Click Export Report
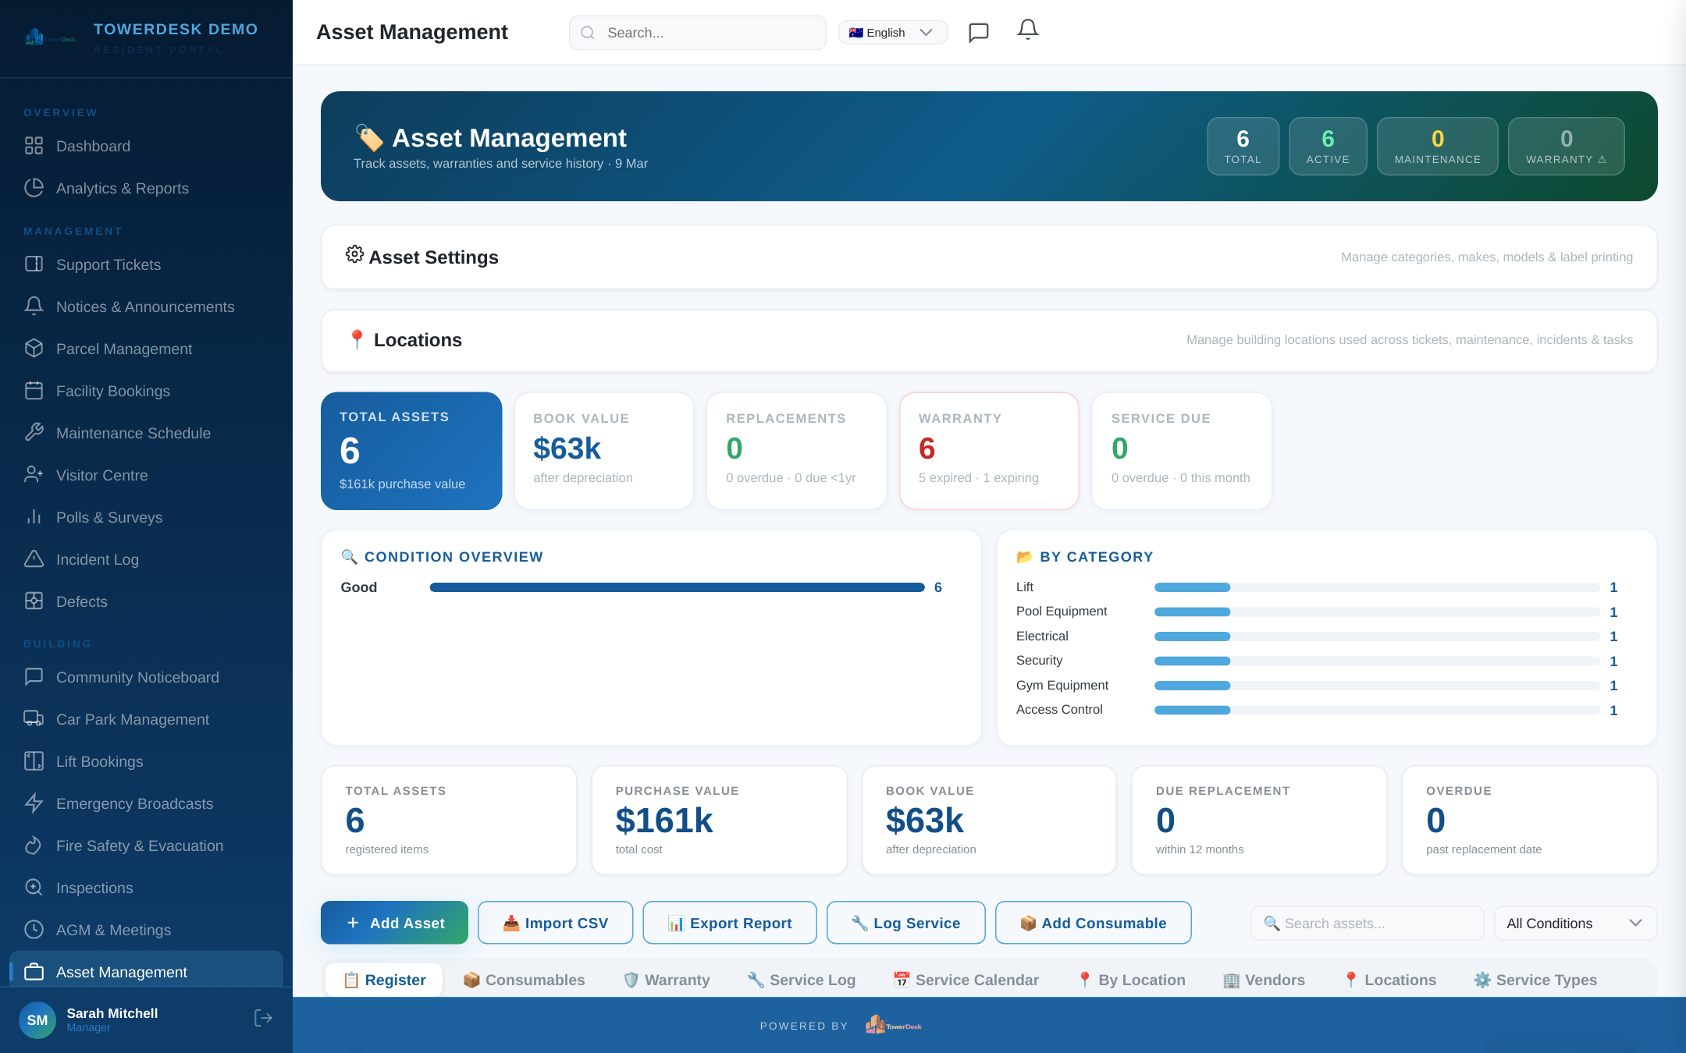The height and width of the screenshot is (1053, 1686). [729, 923]
